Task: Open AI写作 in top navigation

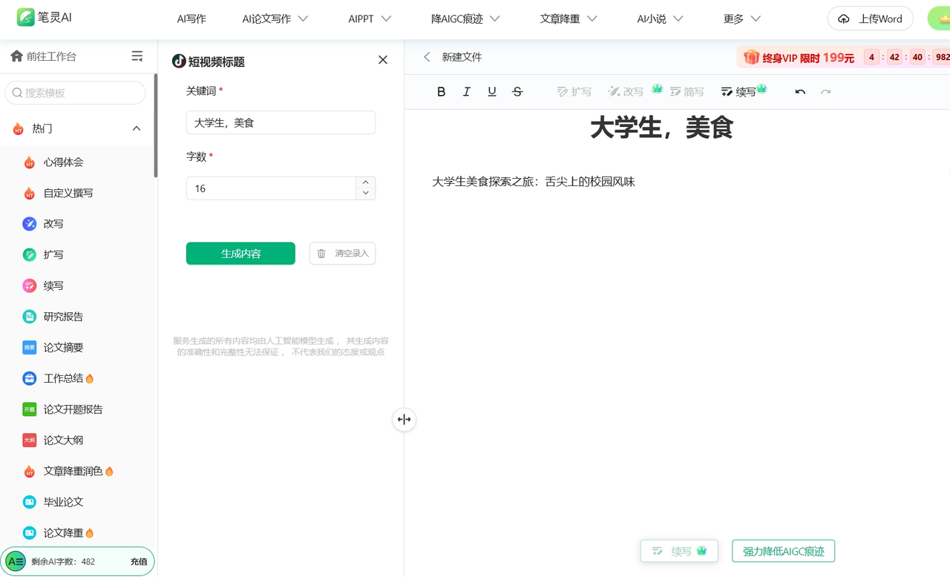Action: pos(191,19)
